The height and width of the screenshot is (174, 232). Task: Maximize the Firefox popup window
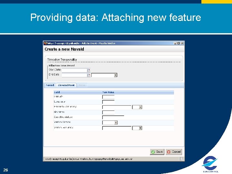click(x=179, y=43)
